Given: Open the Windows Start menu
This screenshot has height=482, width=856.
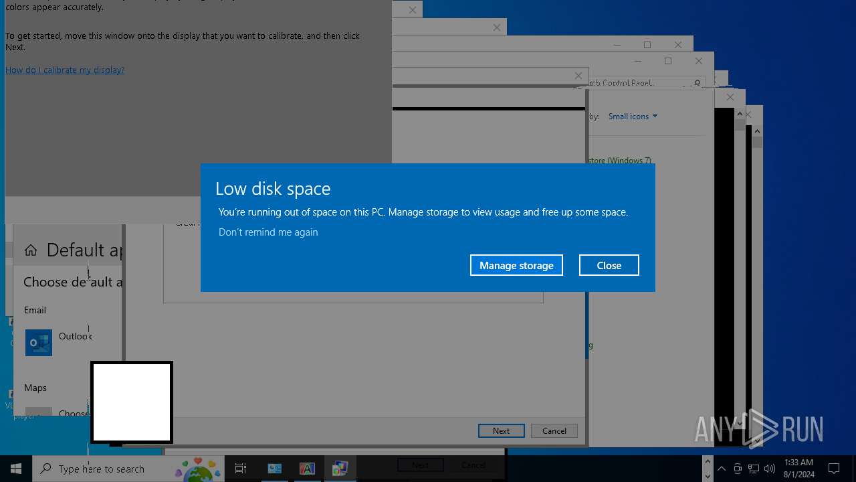Looking at the screenshot, I should 16,469.
